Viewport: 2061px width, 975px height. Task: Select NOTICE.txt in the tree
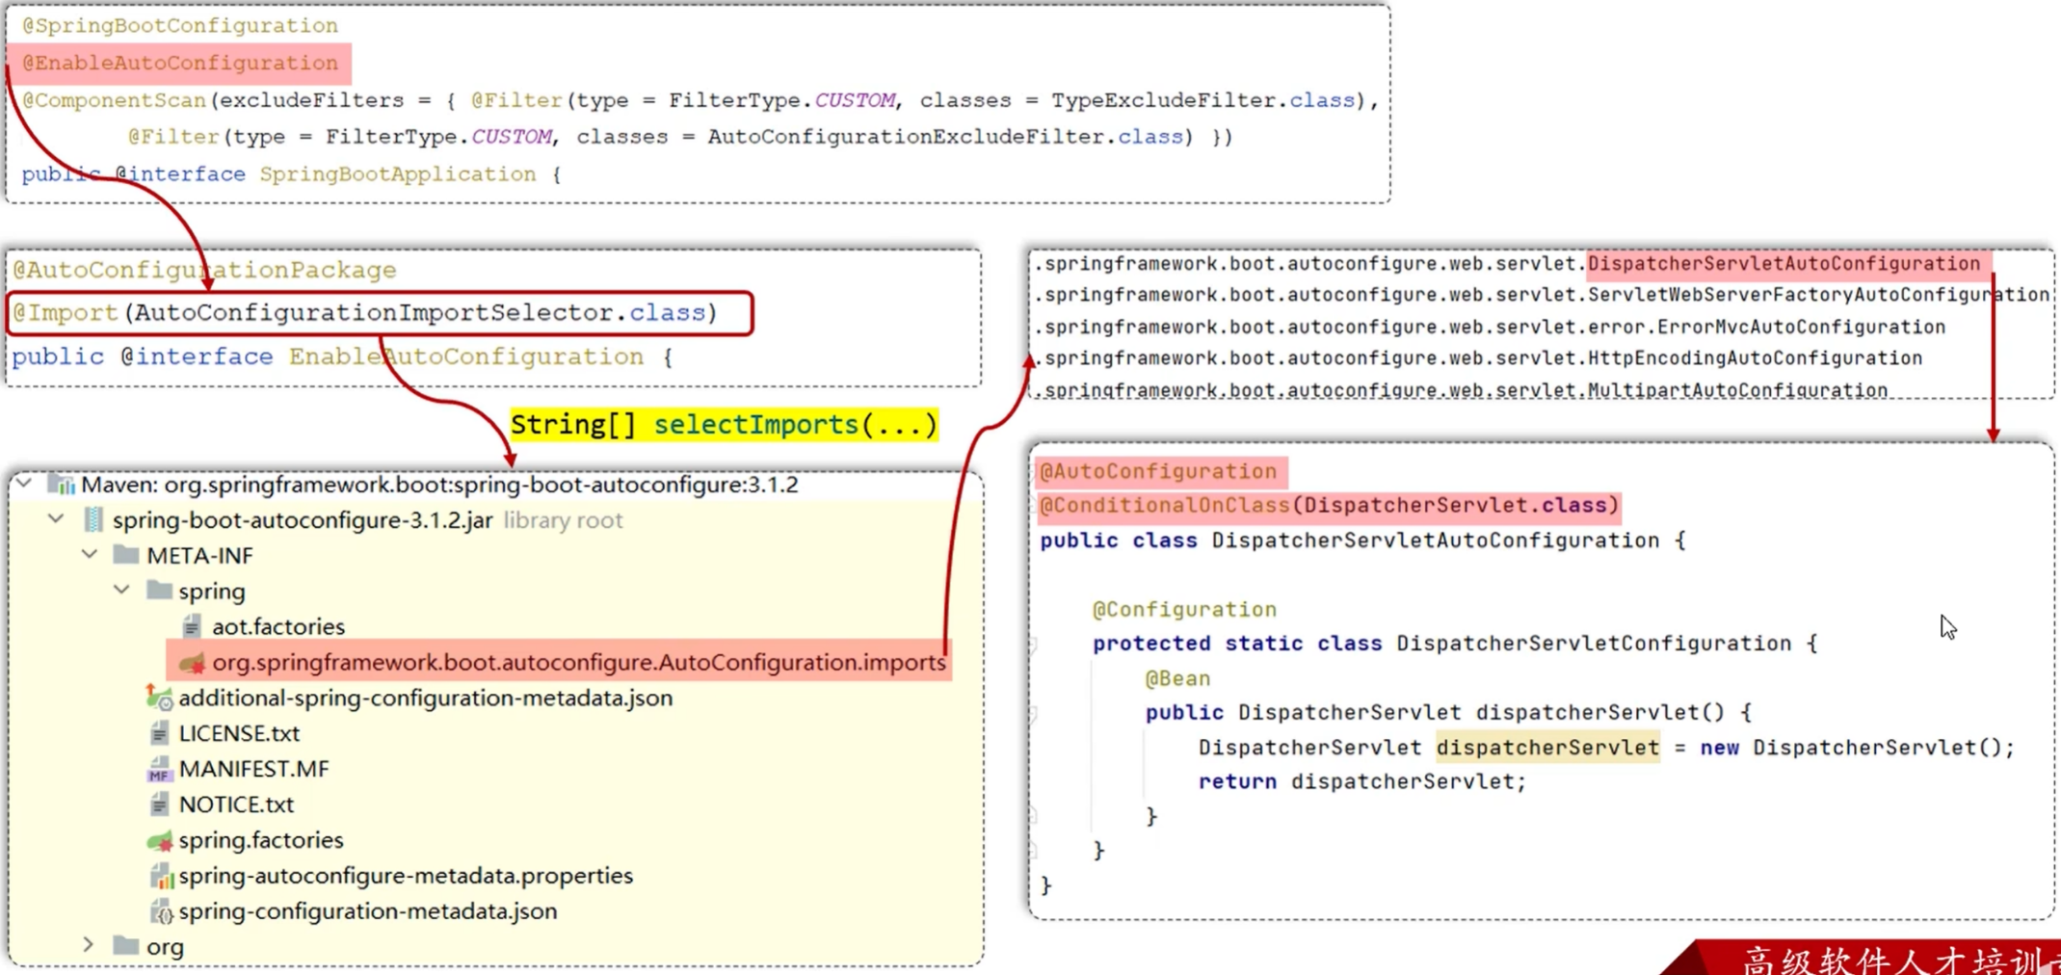[x=236, y=804]
